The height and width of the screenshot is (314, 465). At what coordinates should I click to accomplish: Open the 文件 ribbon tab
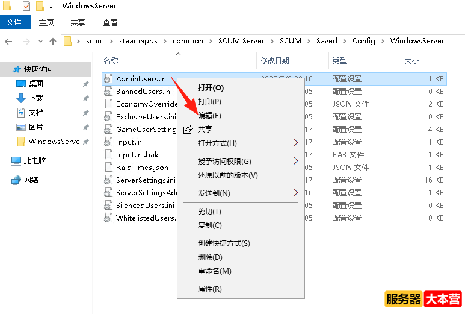pyautogui.click(x=15, y=22)
